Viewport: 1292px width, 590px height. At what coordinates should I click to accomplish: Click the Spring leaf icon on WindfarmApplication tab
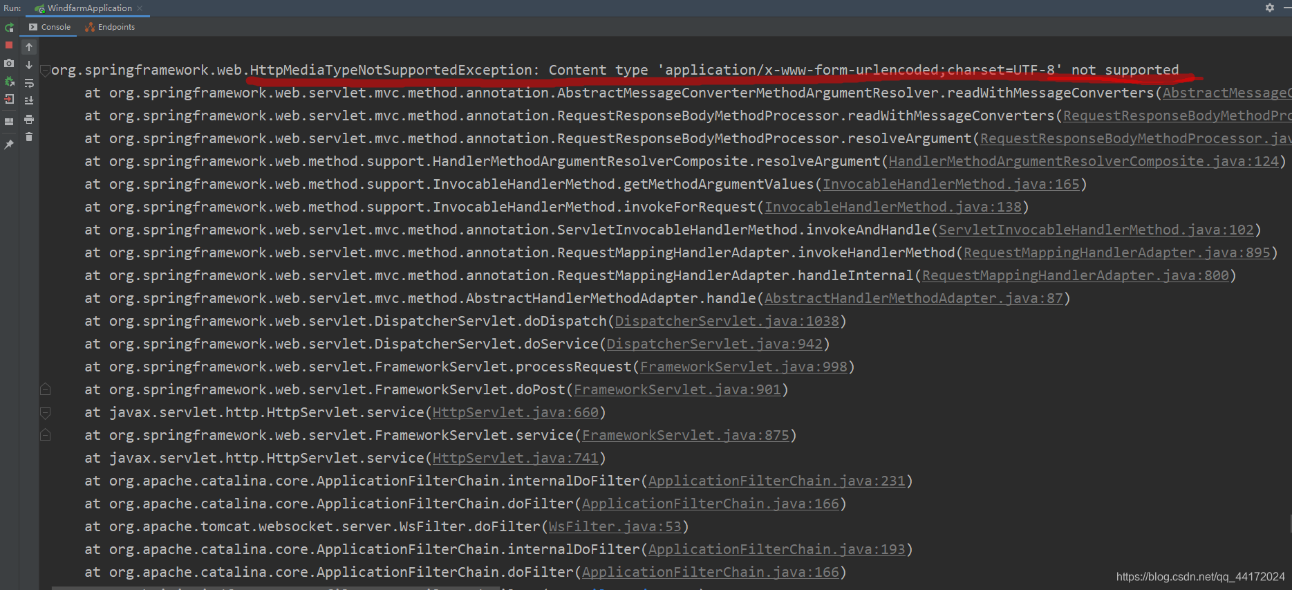(40, 8)
